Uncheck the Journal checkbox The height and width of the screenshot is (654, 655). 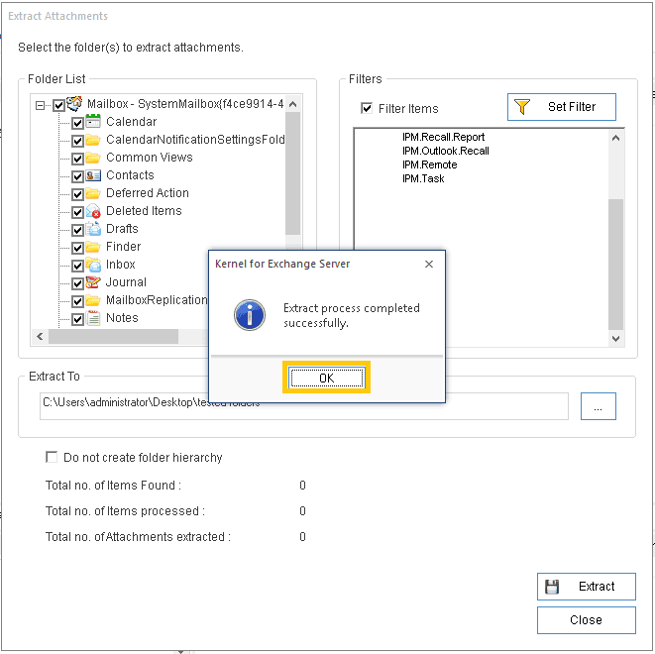coord(77,284)
